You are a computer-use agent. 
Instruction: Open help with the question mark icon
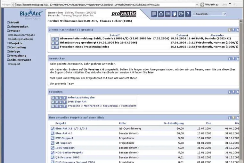click(188, 14)
